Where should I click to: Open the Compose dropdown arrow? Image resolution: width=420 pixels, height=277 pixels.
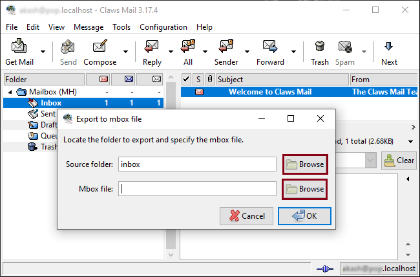point(125,52)
